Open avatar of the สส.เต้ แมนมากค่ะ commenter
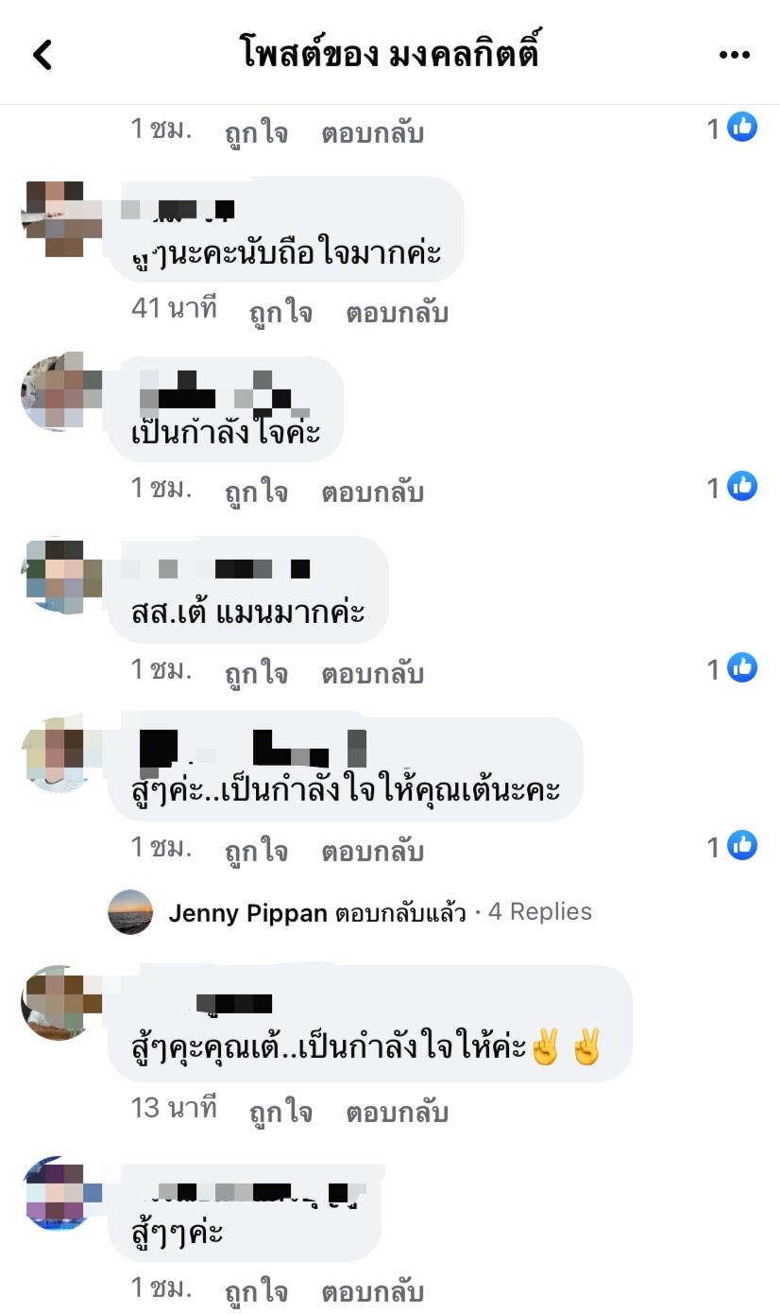This screenshot has height=1314, width=780. coord(57,577)
